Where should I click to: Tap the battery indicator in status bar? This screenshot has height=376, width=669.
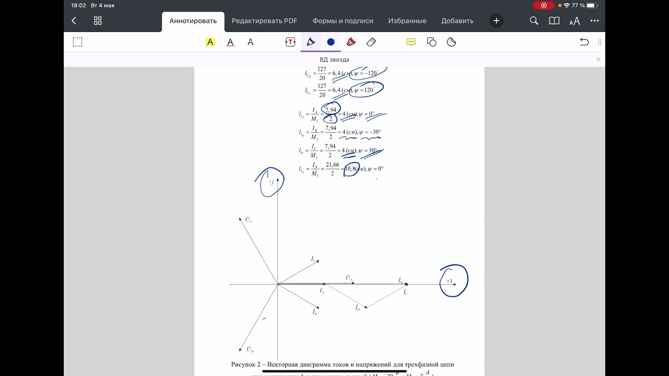[x=591, y=5]
